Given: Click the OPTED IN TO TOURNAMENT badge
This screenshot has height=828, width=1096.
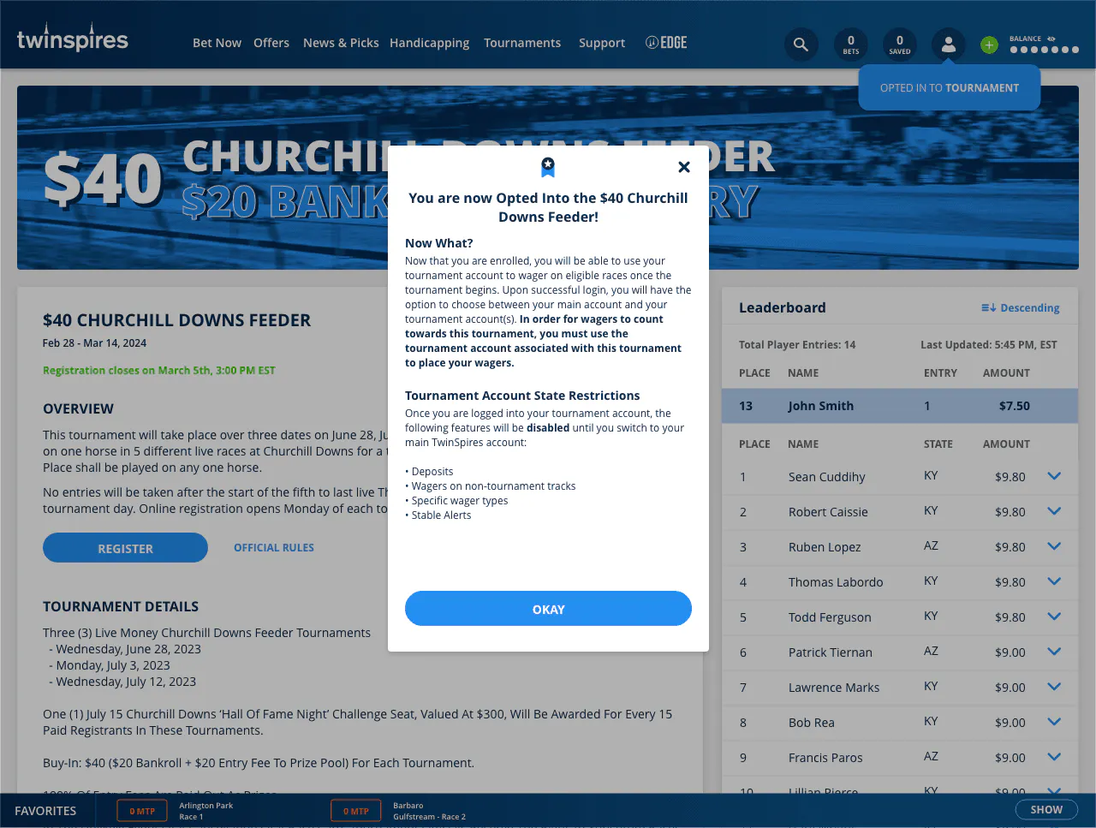Looking at the screenshot, I should (x=950, y=88).
